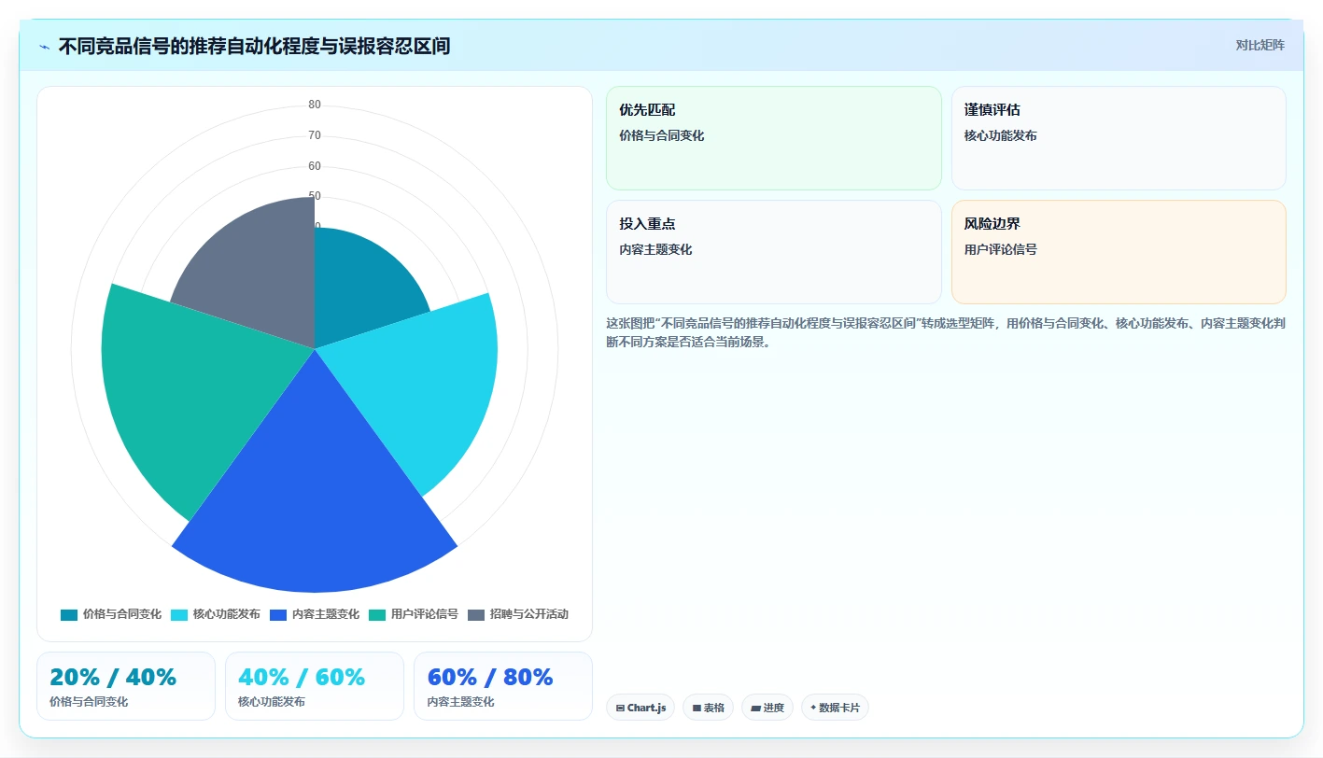1323x758 pixels.
Task: Open the 60% / 80% stat card
Action: coord(503,686)
